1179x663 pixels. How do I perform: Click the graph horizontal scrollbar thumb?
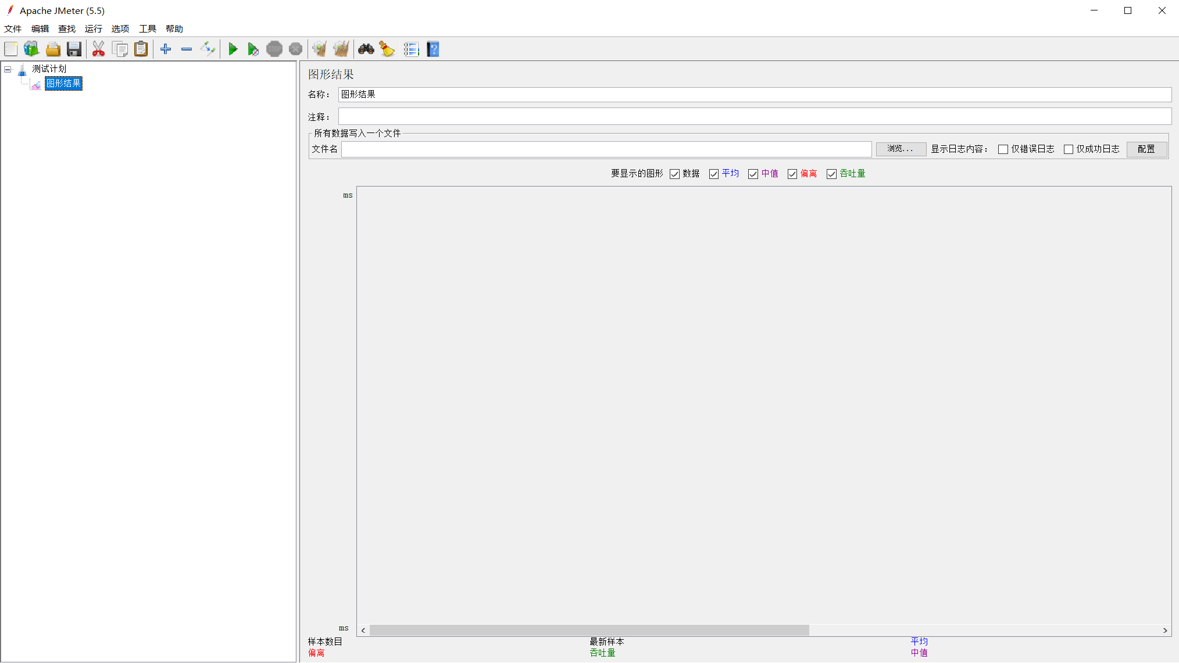tap(588, 630)
